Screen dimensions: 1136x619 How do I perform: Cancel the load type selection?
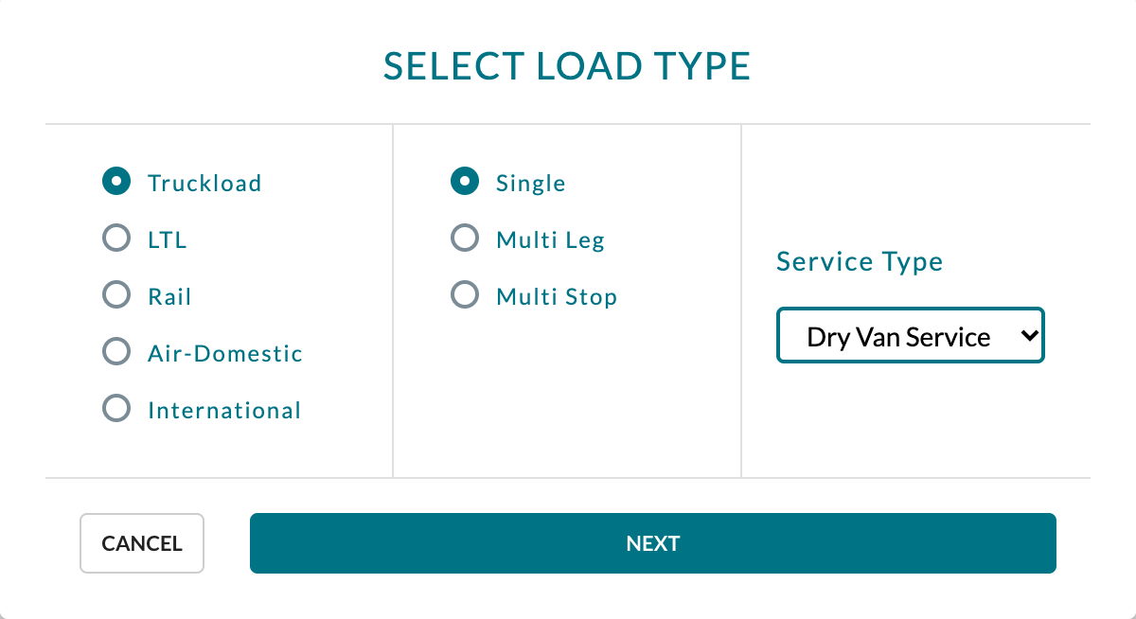tap(141, 543)
